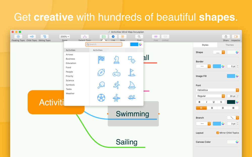Screen dimensions: 252x157
Task: Toggle italic text style
Action: [207, 102]
